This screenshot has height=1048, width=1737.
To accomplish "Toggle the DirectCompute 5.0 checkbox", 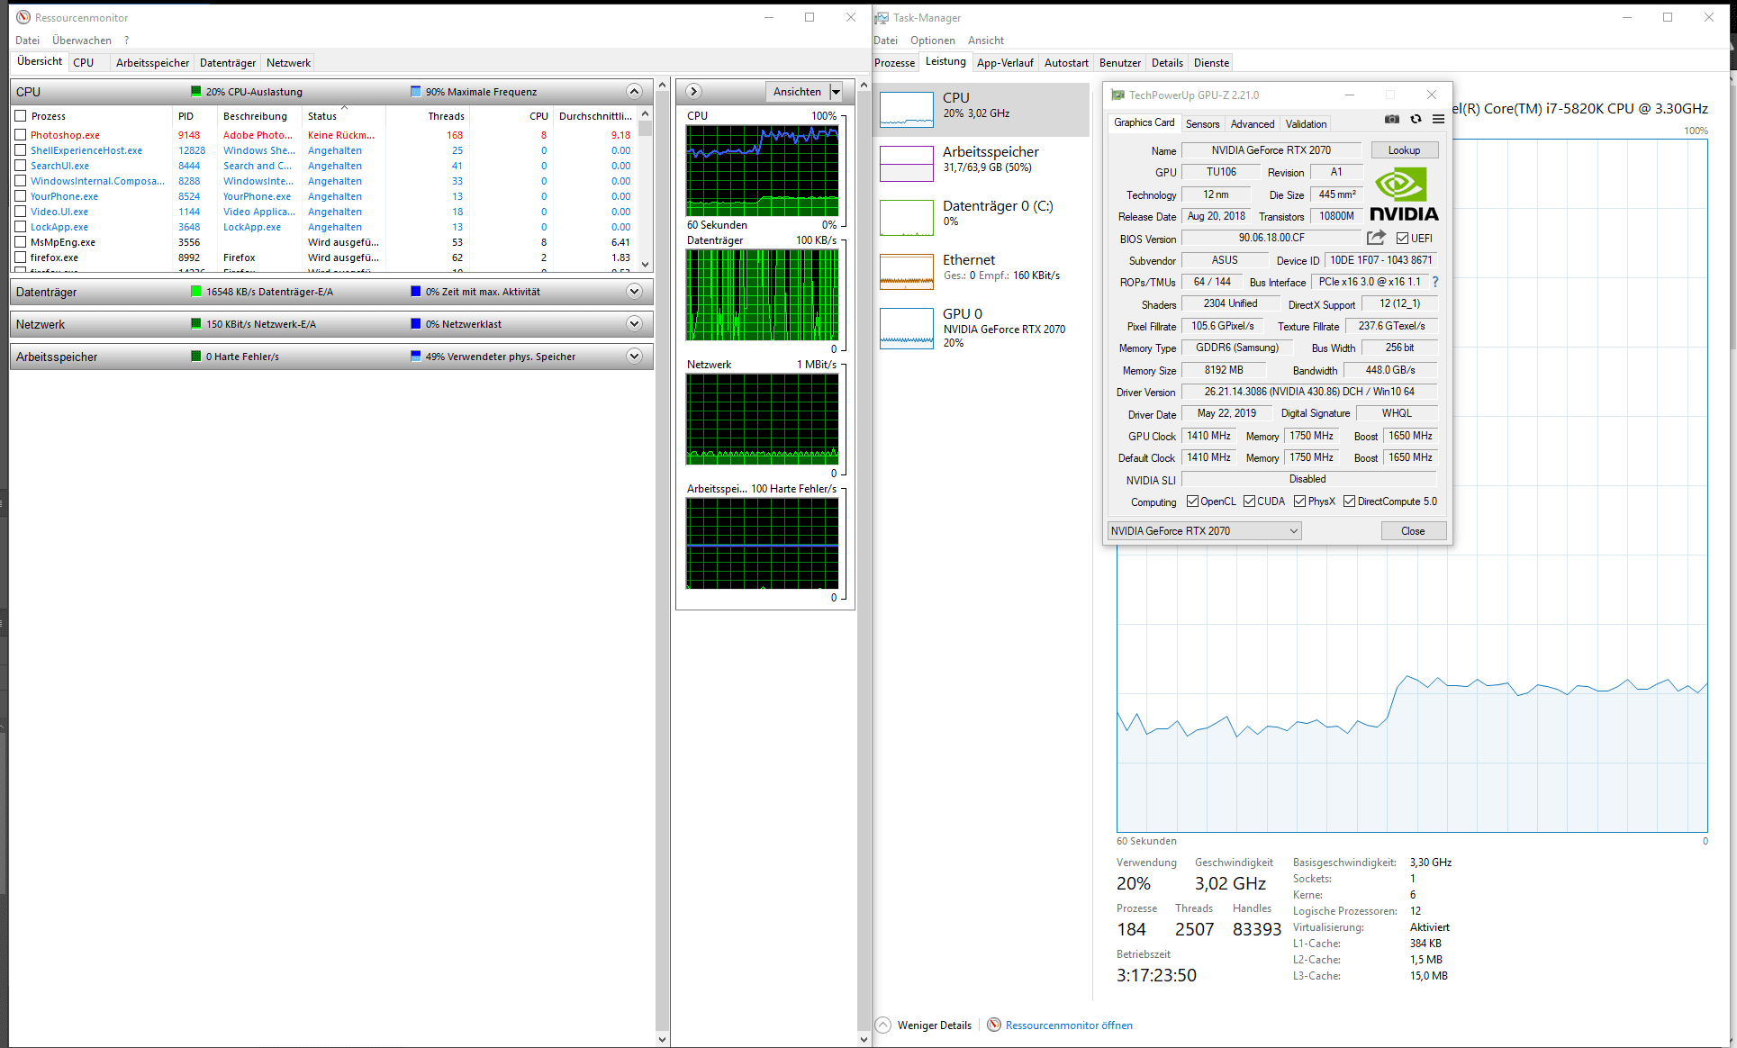I will (1349, 501).
